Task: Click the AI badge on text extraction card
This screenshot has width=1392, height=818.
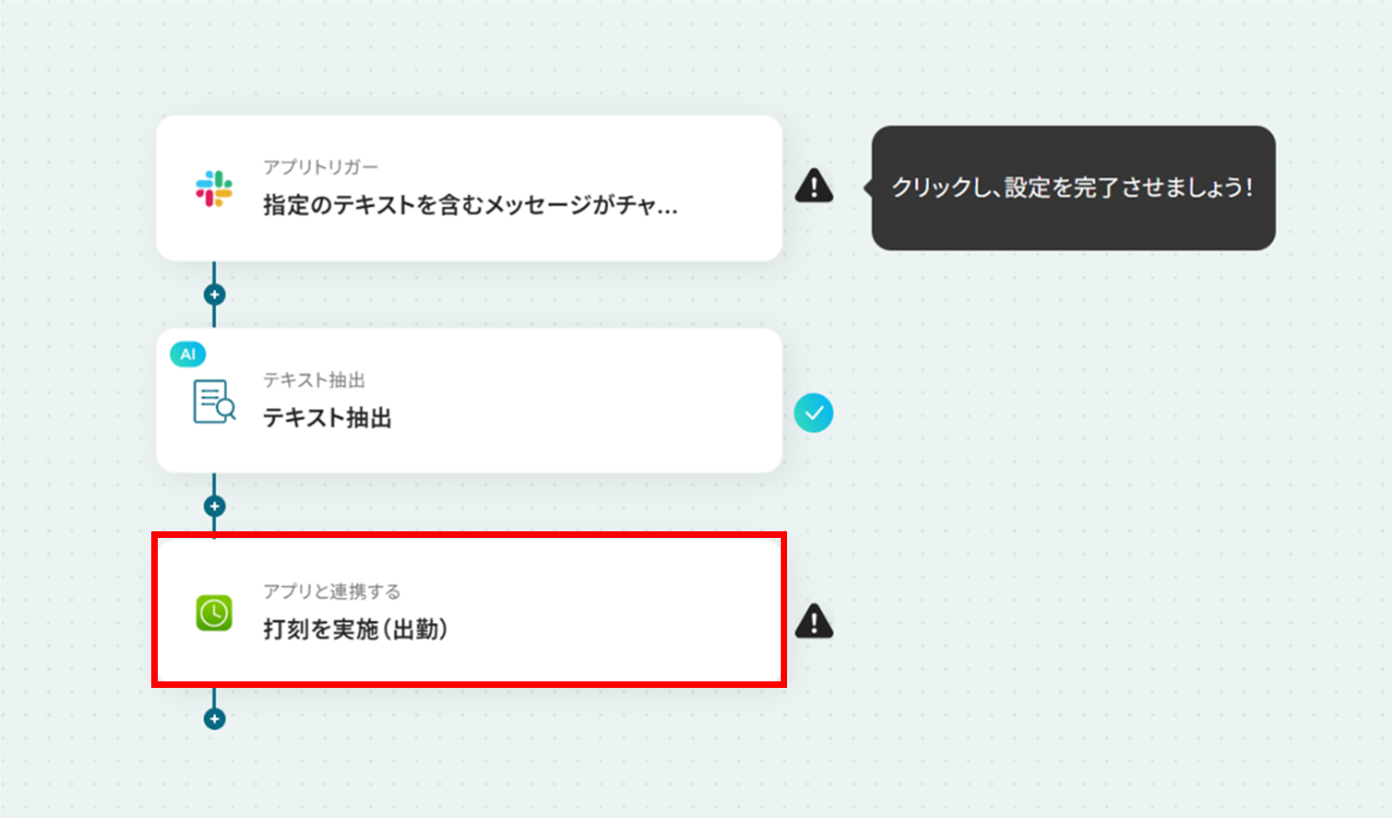Action: pos(188,354)
